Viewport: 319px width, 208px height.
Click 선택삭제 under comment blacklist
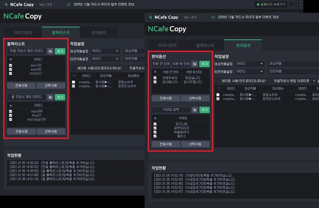point(51,85)
